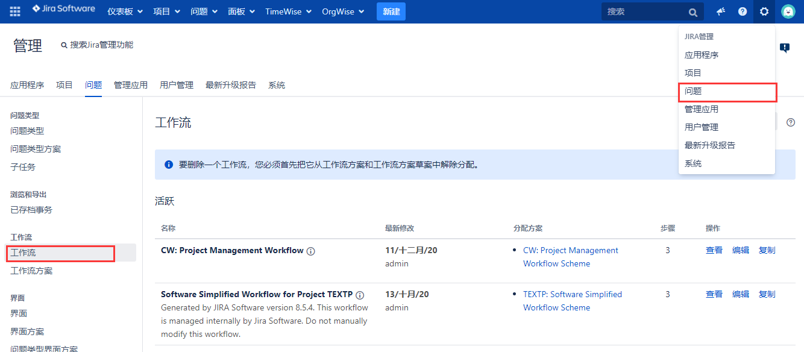Open the TEXTP: Software Simplified Workflow Scheme link

coord(572,301)
